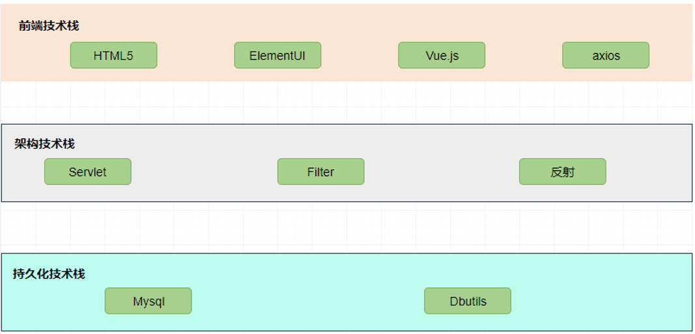Click empty space between HTML5 and ElementUI
The image size is (695, 334).
click(195, 55)
